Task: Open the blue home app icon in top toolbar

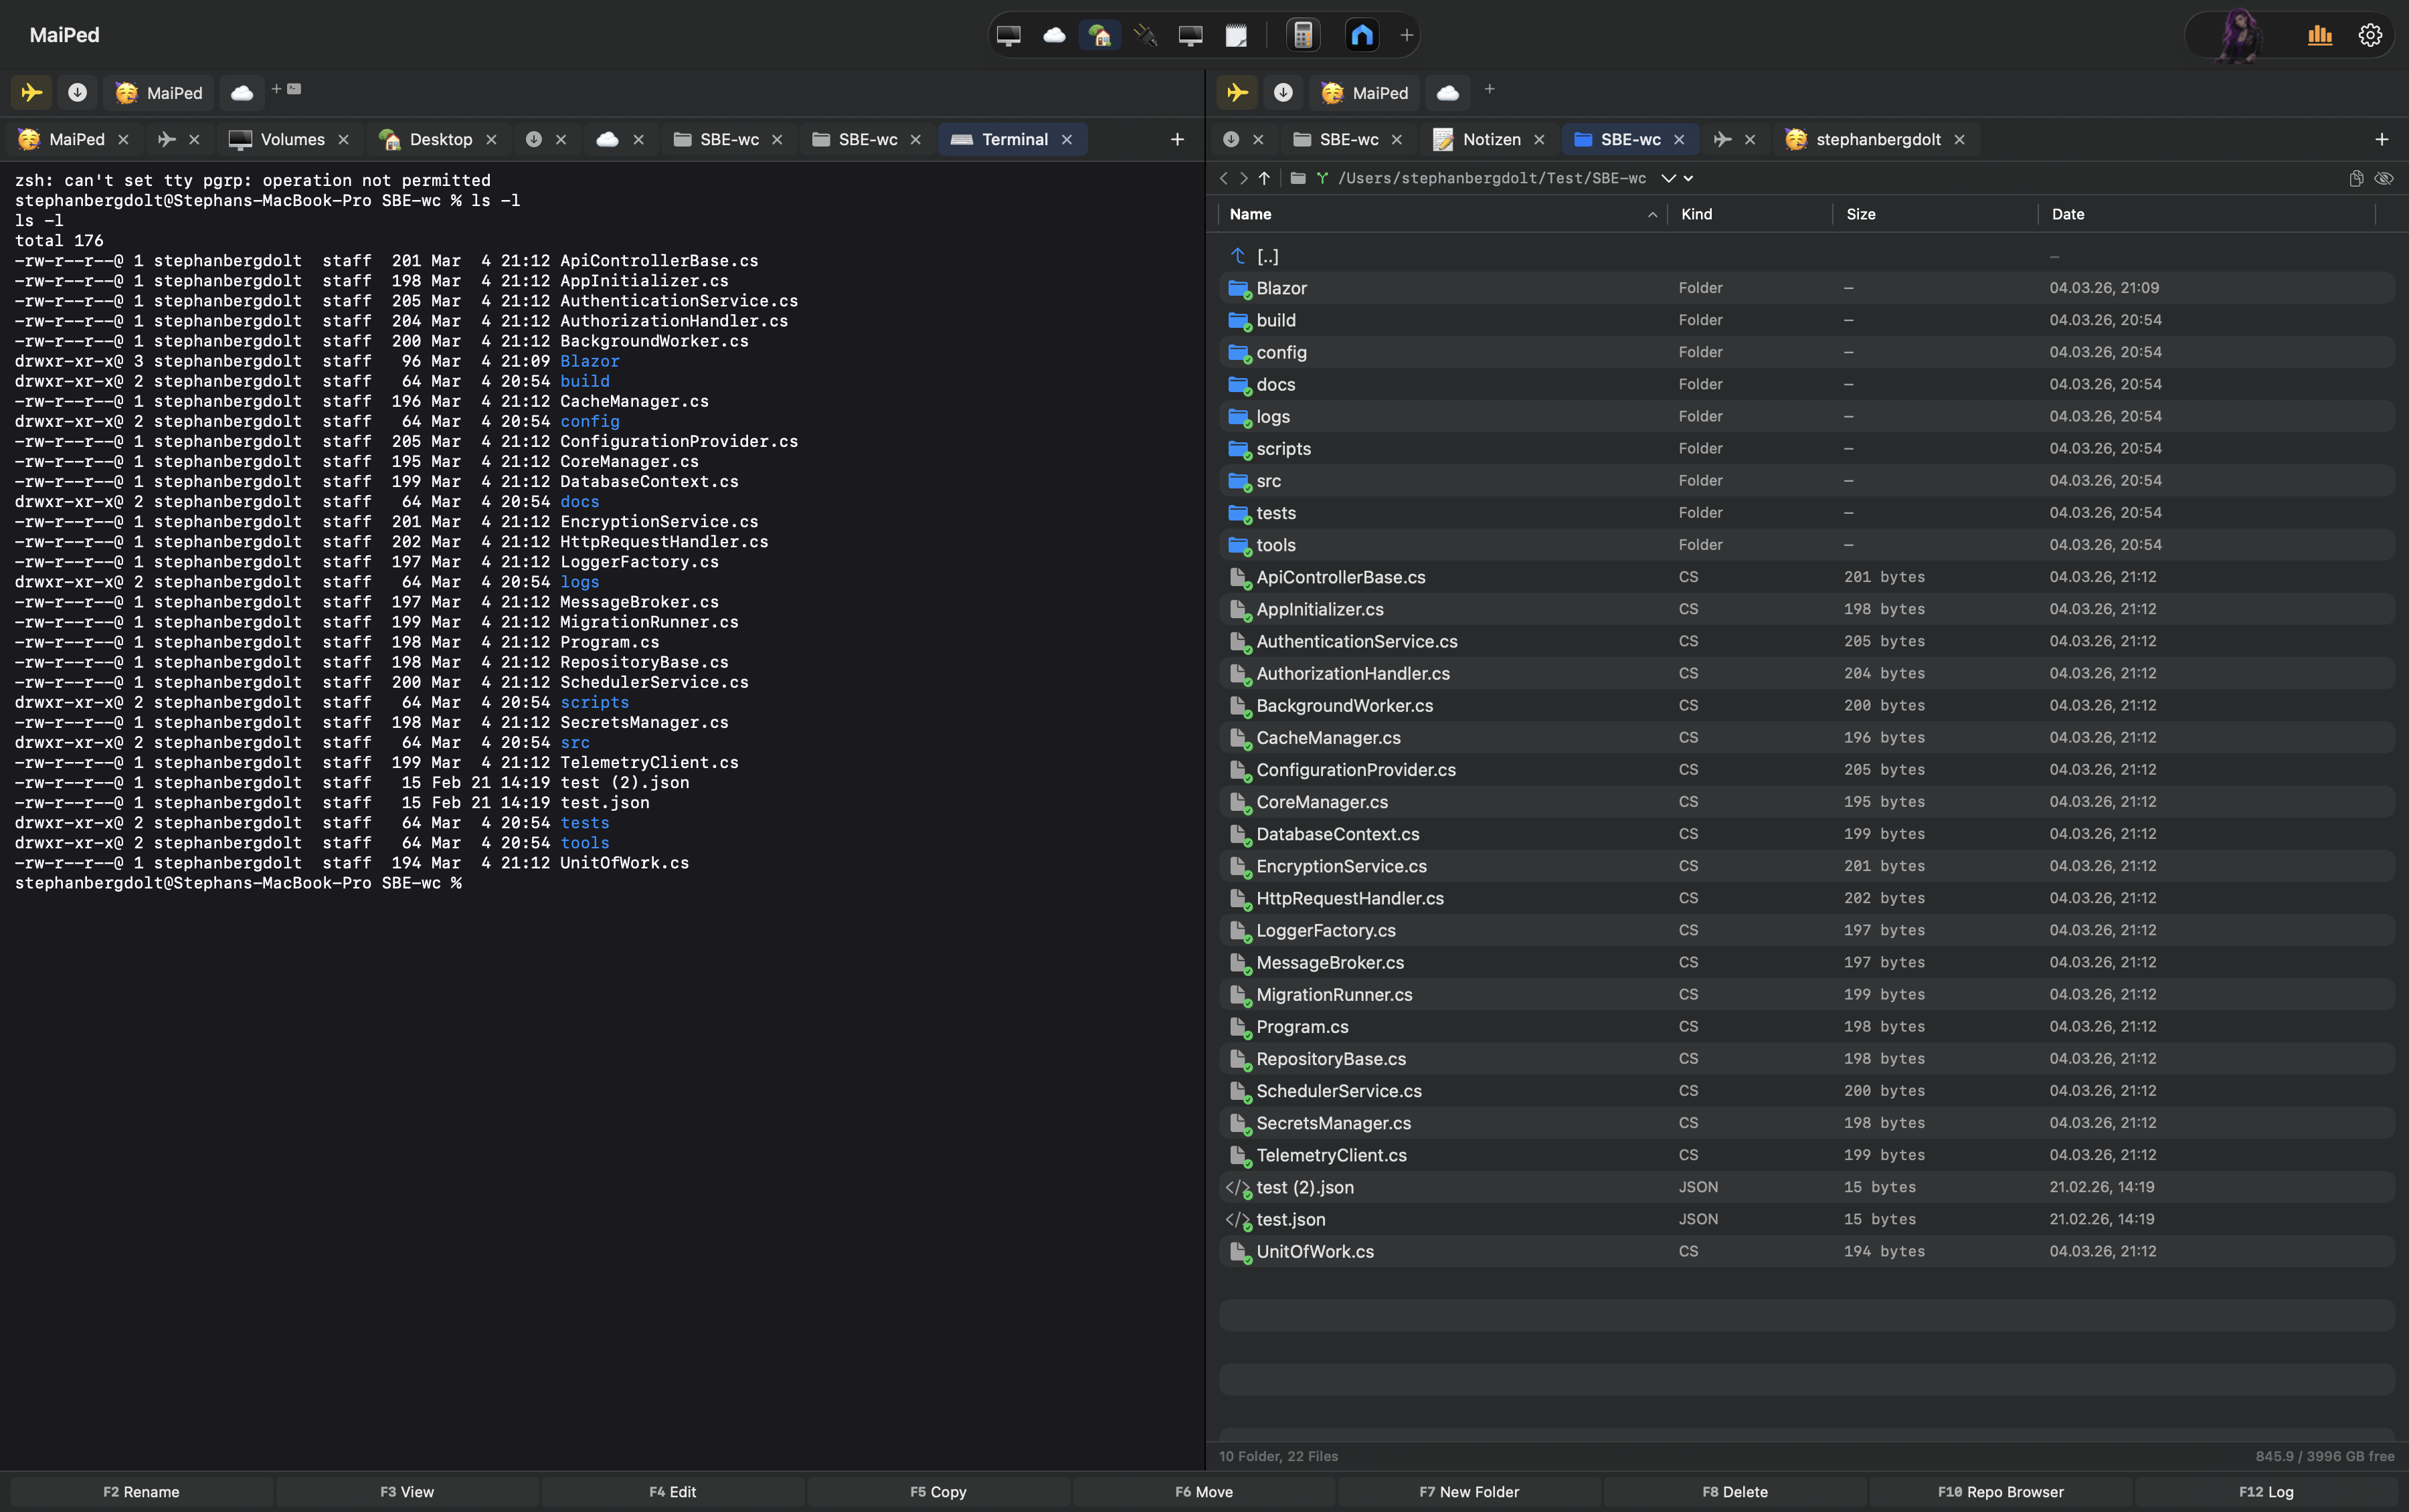Action: pyautogui.click(x=1362, y=35)
